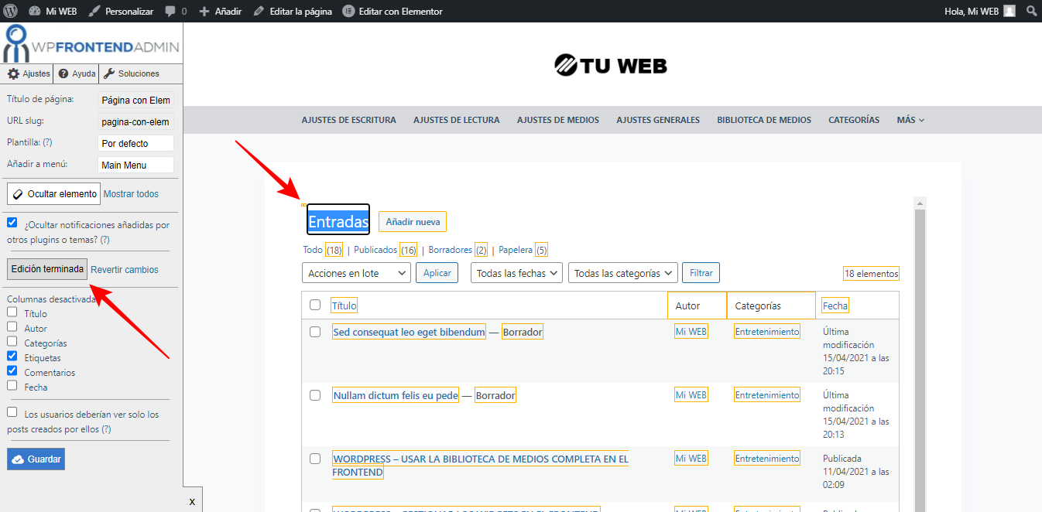Enable the Autor column checkbox

coord(12,327)
